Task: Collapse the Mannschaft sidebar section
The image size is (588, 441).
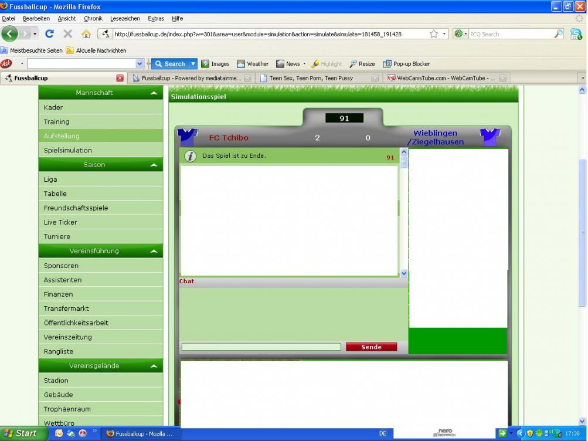Action: 153,93
